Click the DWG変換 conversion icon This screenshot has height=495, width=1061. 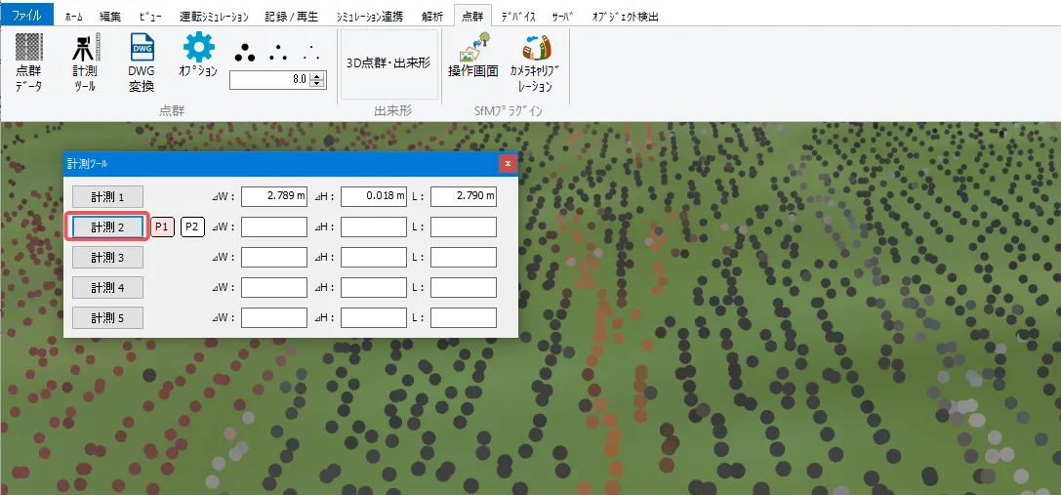142,63
